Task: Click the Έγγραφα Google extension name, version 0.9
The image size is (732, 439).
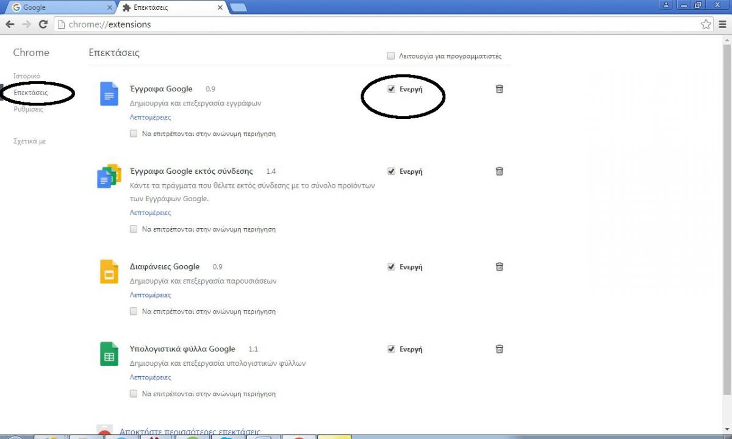Action: (x=161, y=89)
